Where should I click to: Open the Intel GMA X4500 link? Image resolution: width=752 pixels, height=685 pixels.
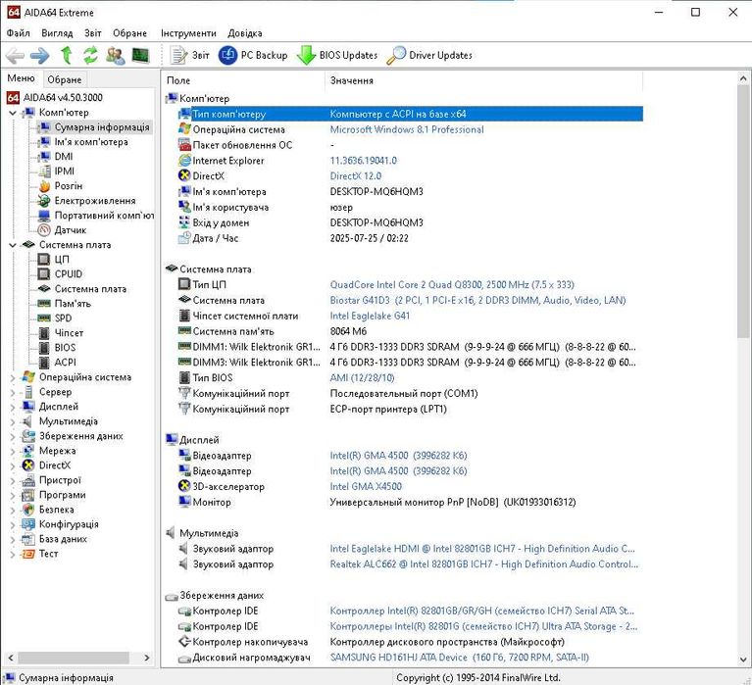coord(366,486)
